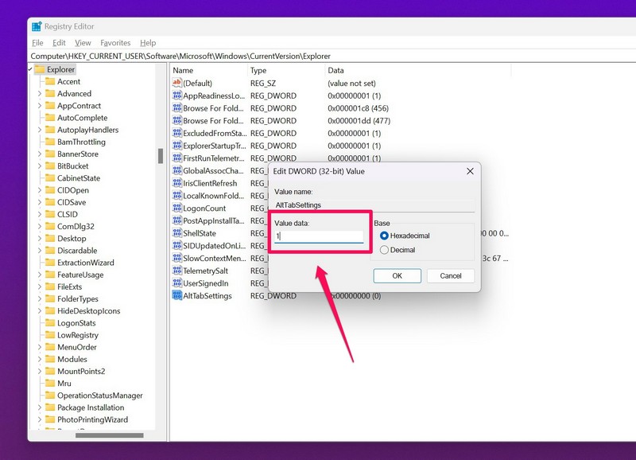The width and height of the screenshot is (636, 460).
Task: Expand the CabinetState key chevron
Action: 40,178
